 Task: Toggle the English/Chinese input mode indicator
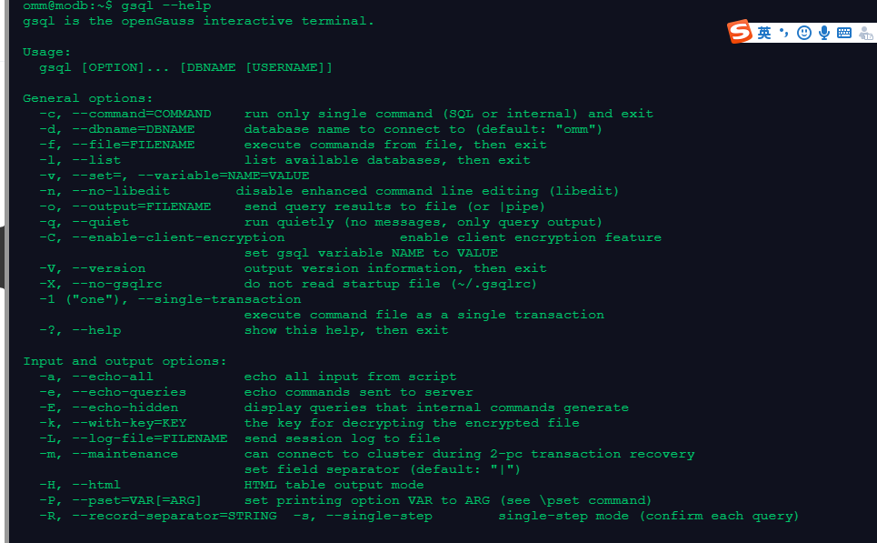pyautogui.click(x=764, y=33)
